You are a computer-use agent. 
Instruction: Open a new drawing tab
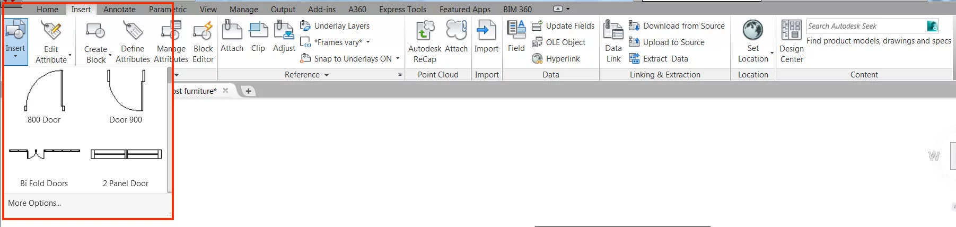[x=248, y=91]
